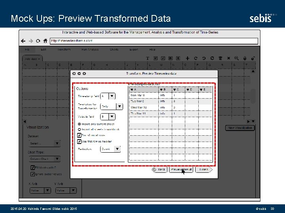Toggle underline formatting icon
The height and width of the screenshot is (213, 285).
point(156,58)
